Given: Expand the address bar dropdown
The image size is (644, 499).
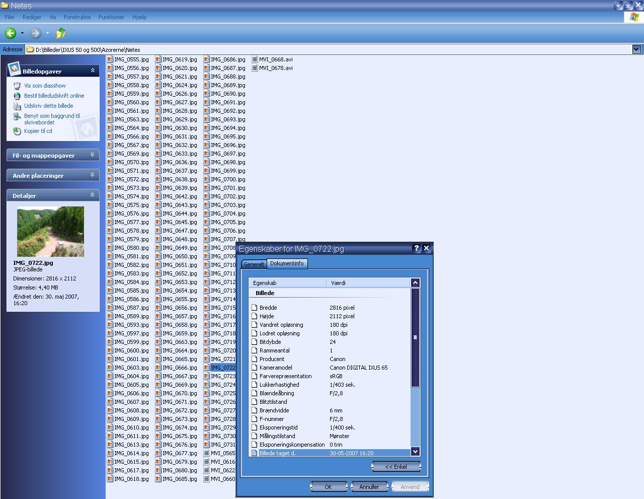Looking at the screenshot, I should tap(636, 49).
